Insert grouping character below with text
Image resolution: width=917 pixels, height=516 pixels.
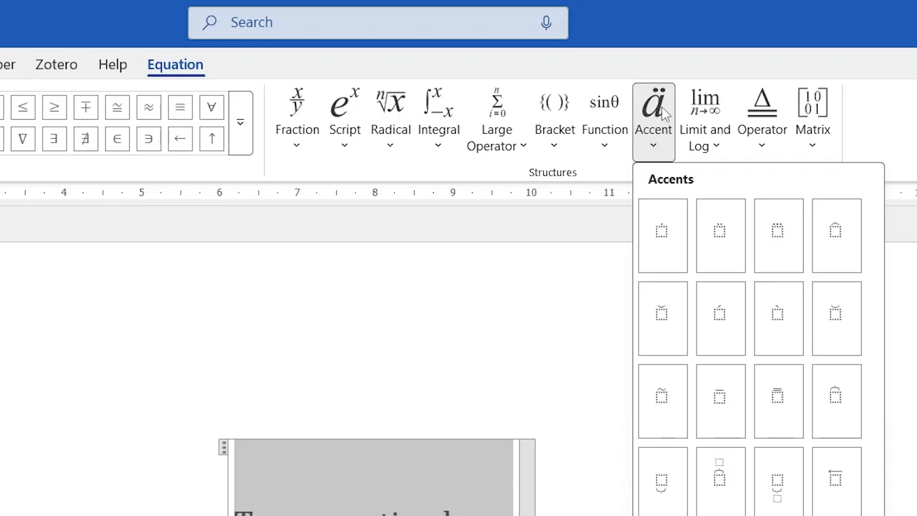pyautogui.click(x=779, y=482)
